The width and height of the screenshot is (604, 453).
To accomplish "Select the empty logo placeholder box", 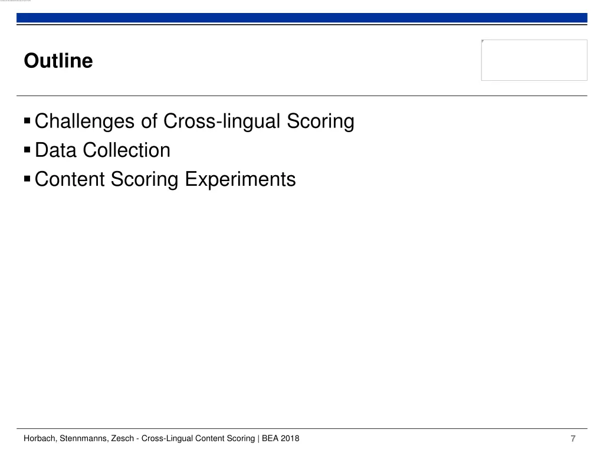I will [534, 60].
